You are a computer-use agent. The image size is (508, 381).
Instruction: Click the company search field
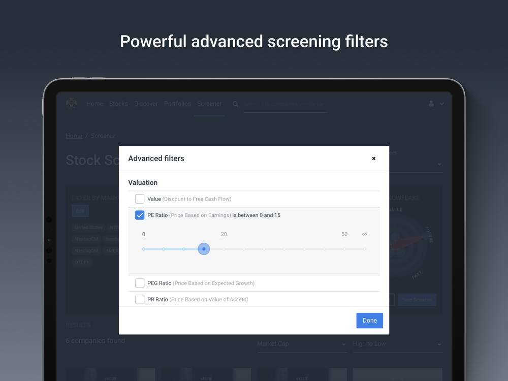click(x=284, y=104)
